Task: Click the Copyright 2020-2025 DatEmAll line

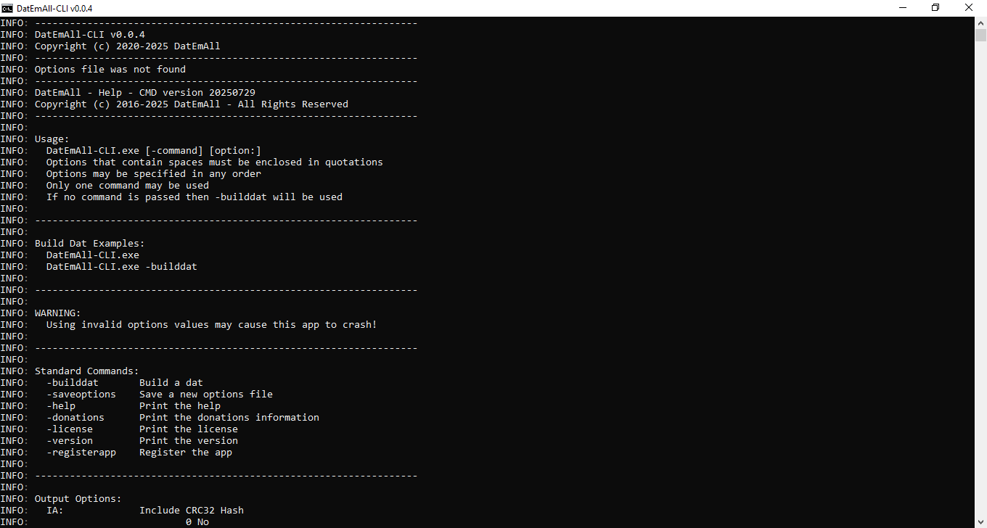Action: pos(127,46)
